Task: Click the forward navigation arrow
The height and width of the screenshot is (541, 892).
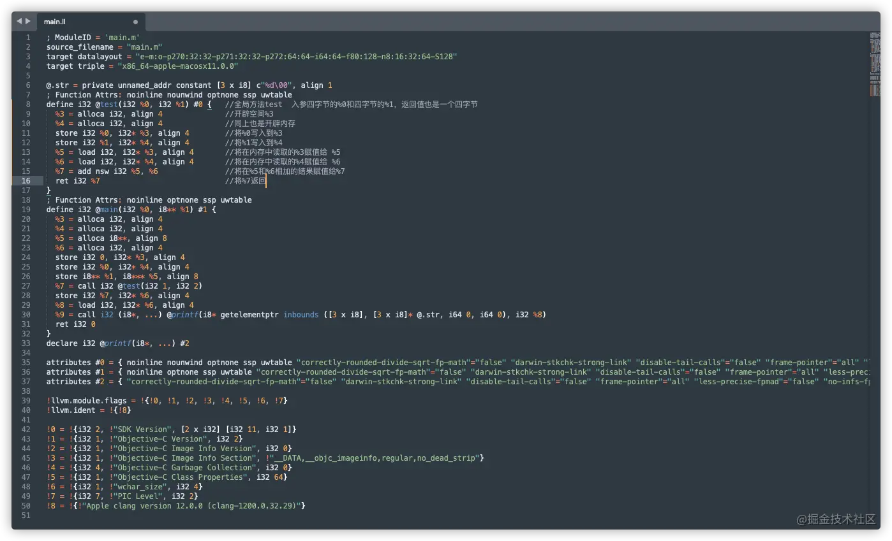Action: (27, 20)
